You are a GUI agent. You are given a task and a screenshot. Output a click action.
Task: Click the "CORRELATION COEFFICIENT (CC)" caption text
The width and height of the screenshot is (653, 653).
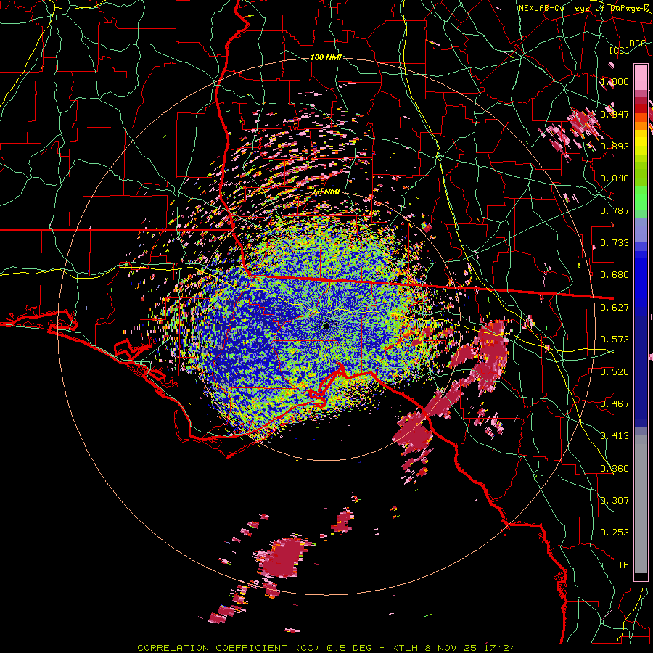229,648
